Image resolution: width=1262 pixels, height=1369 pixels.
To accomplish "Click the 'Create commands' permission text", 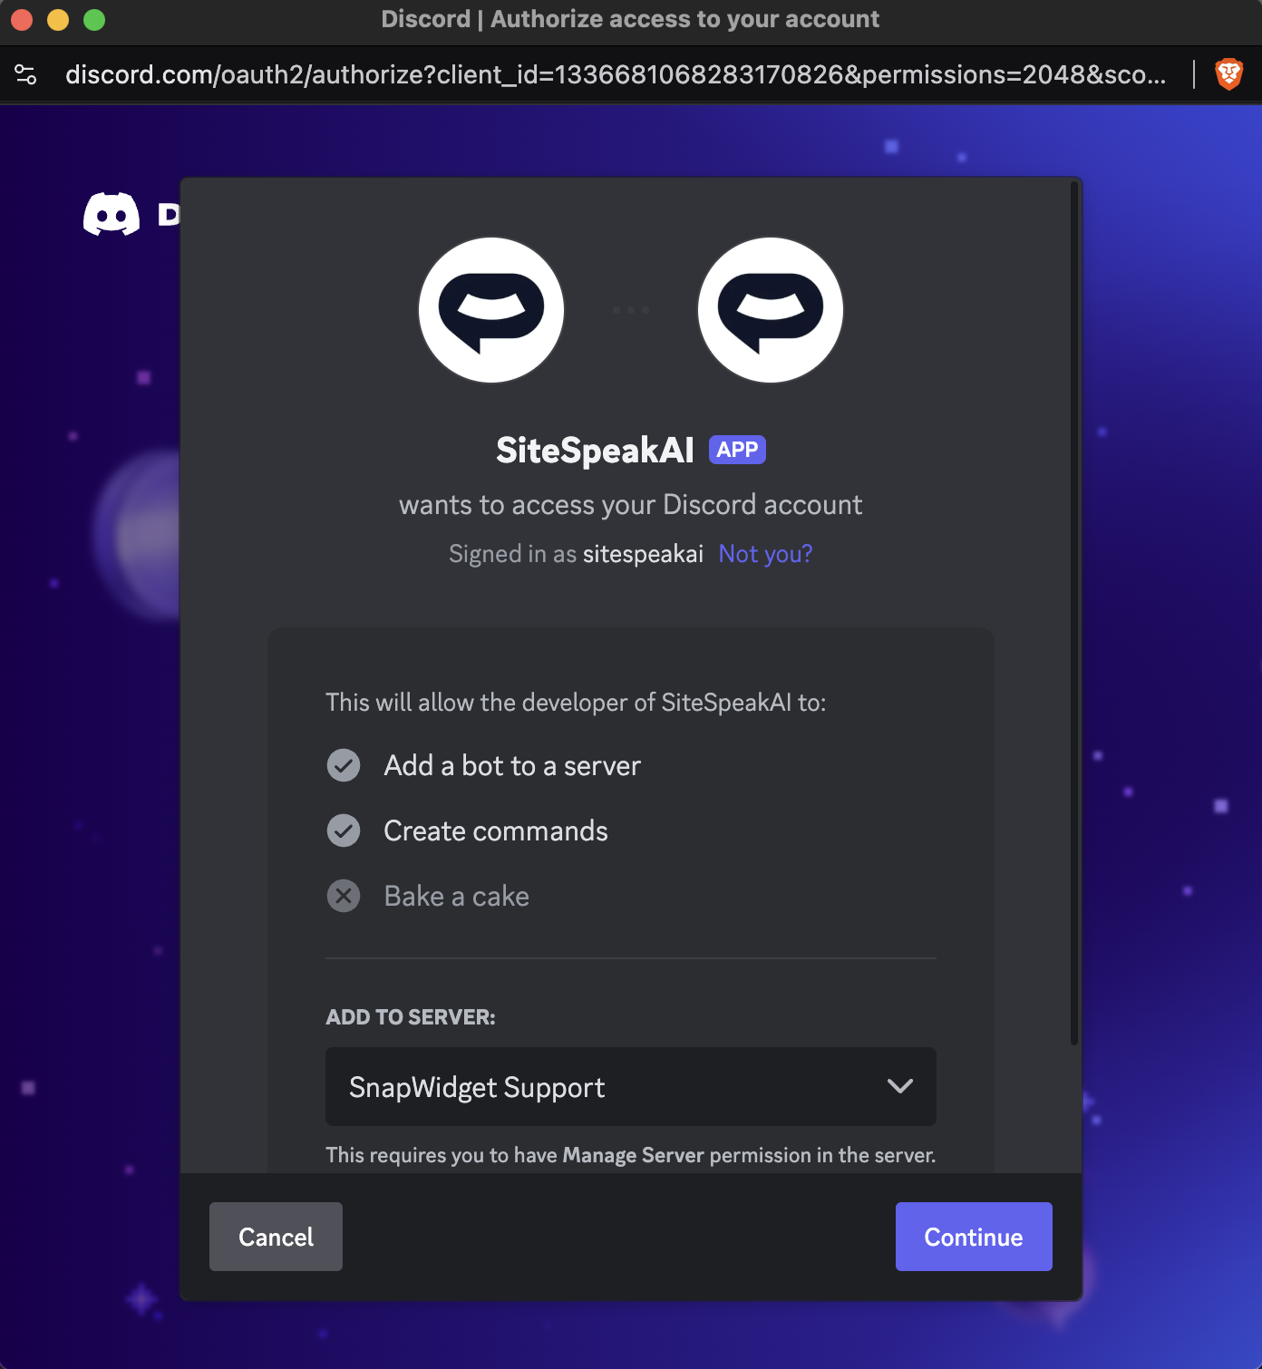I will 496,831.
